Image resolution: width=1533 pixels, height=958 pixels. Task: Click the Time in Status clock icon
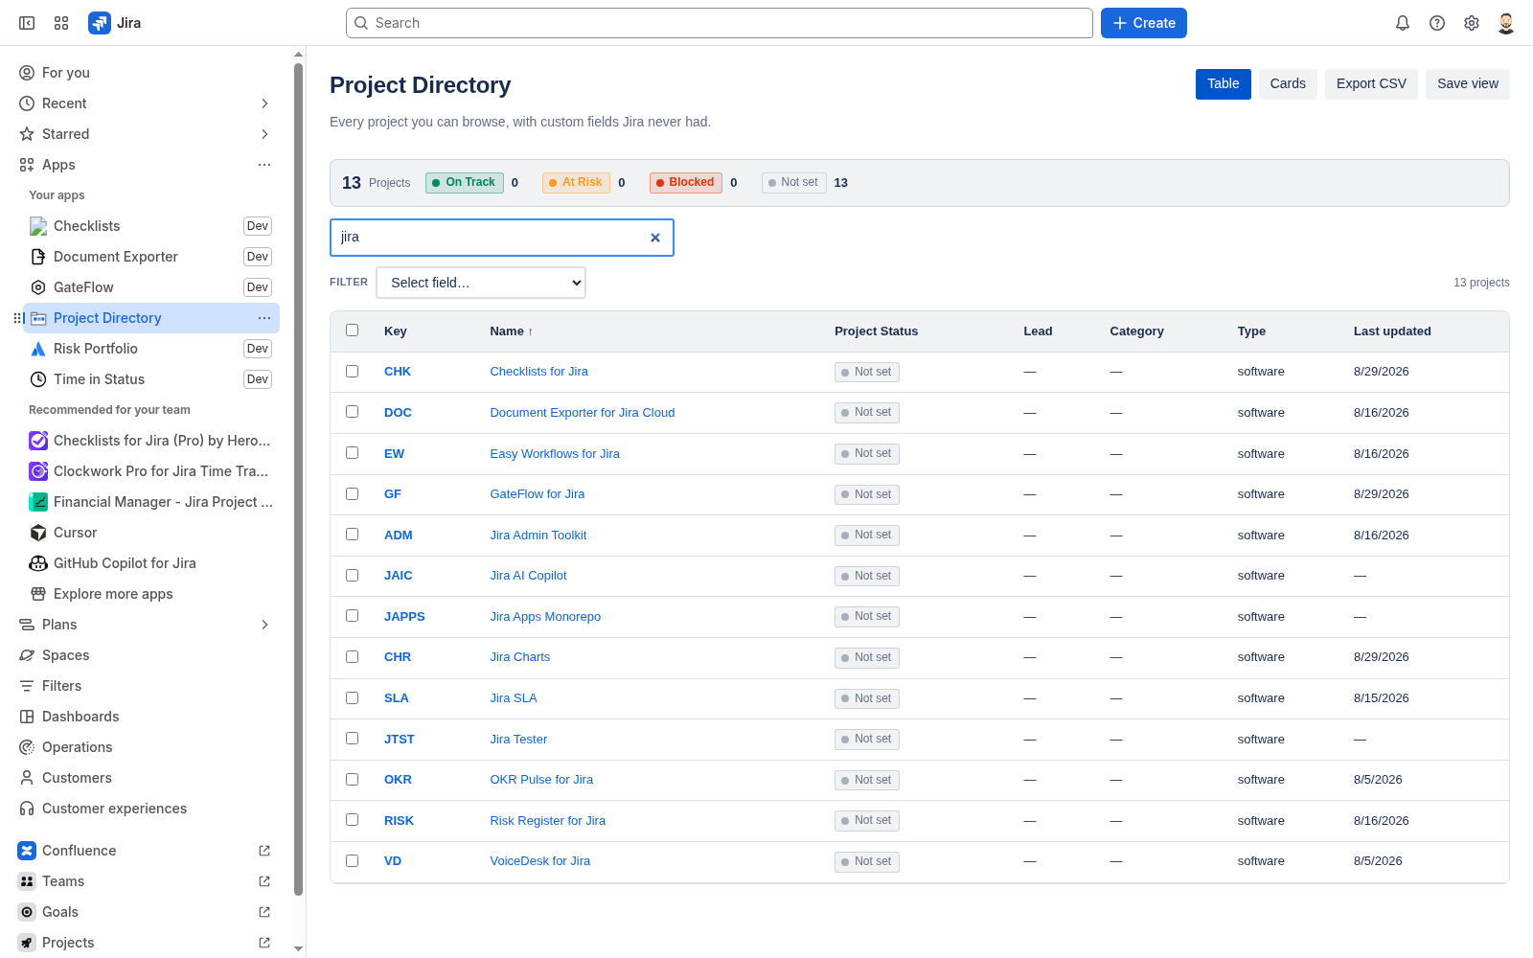pos(38,379)
